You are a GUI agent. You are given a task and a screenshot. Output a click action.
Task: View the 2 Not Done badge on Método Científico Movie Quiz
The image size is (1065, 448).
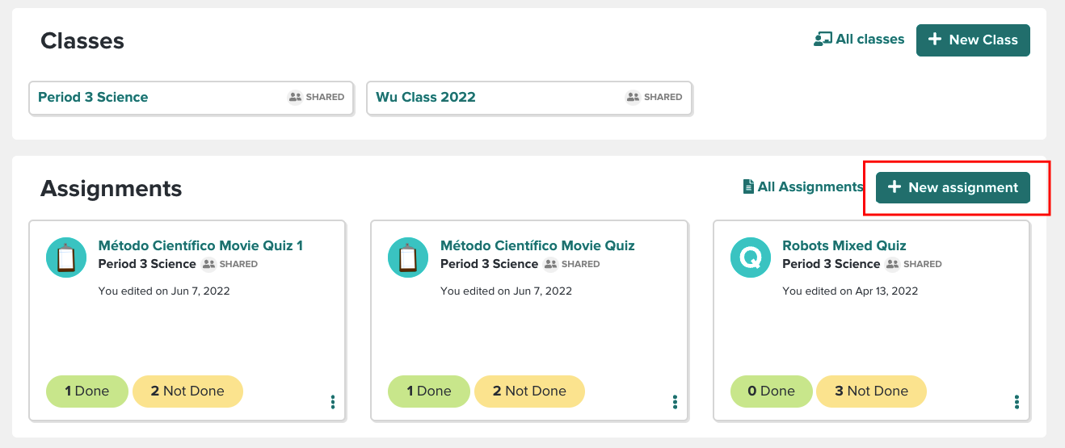point(529,391)
